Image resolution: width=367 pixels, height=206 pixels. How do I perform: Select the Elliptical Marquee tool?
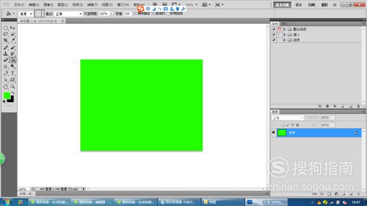point(6,28)
